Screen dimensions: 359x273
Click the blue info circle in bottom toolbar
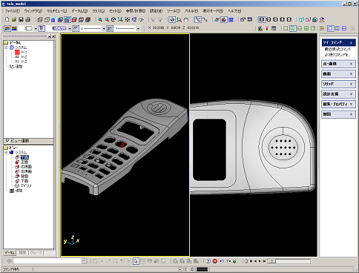click(x=208, y=261)
